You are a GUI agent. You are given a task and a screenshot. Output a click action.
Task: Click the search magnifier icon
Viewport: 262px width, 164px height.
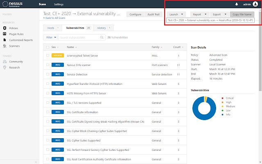(x=102, y=37)
